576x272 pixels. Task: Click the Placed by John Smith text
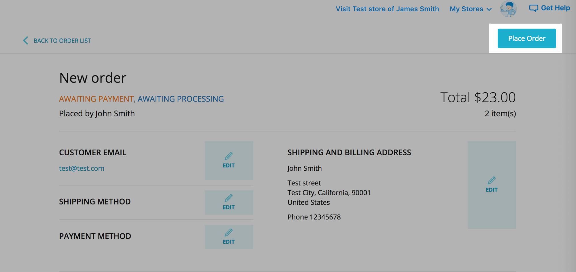click(x=97, y=114)
